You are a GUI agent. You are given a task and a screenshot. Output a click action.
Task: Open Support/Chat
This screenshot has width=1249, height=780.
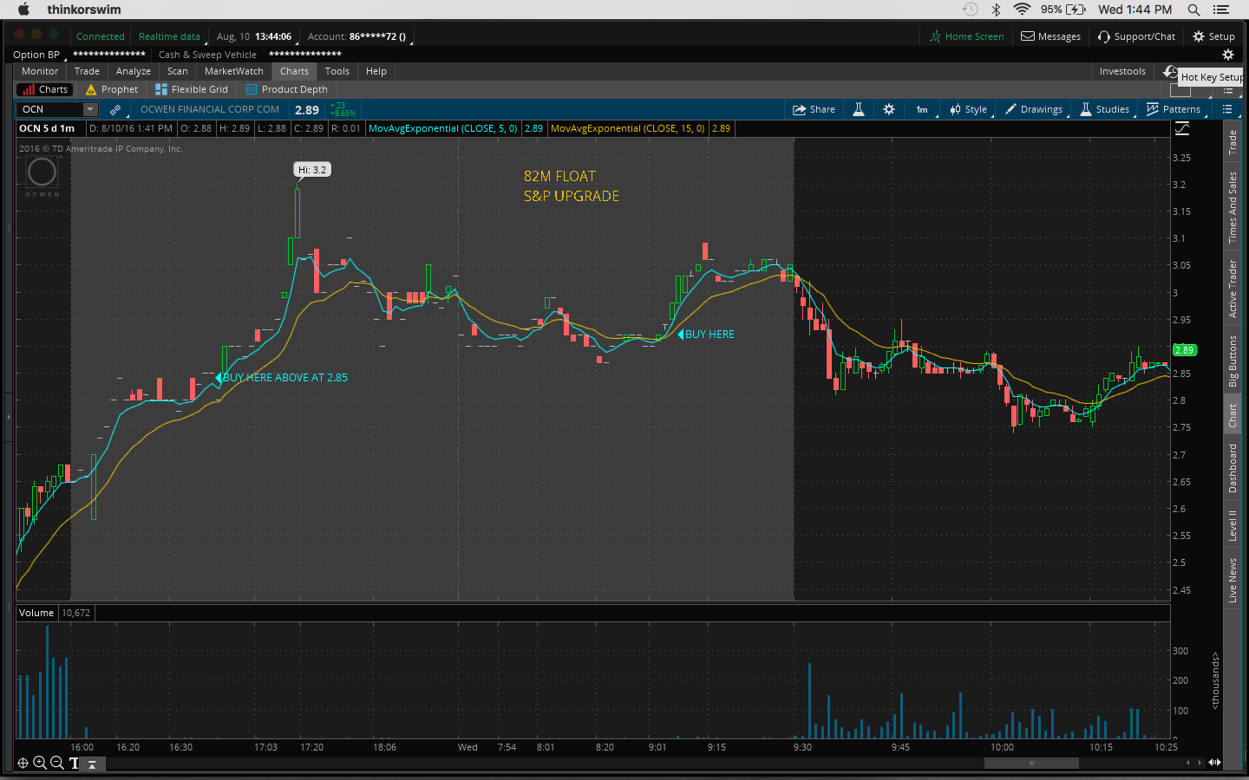pyautogui.click(x=1136, y=36)
